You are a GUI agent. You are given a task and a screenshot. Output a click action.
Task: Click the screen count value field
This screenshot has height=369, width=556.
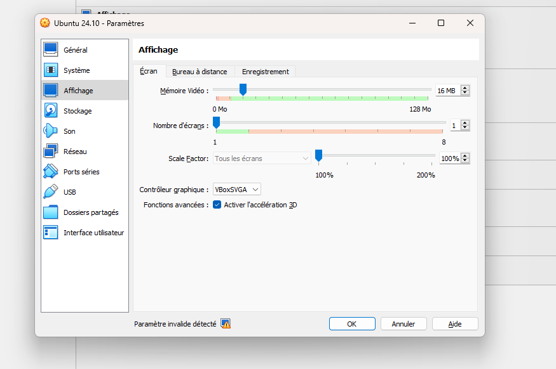point(456,126)
